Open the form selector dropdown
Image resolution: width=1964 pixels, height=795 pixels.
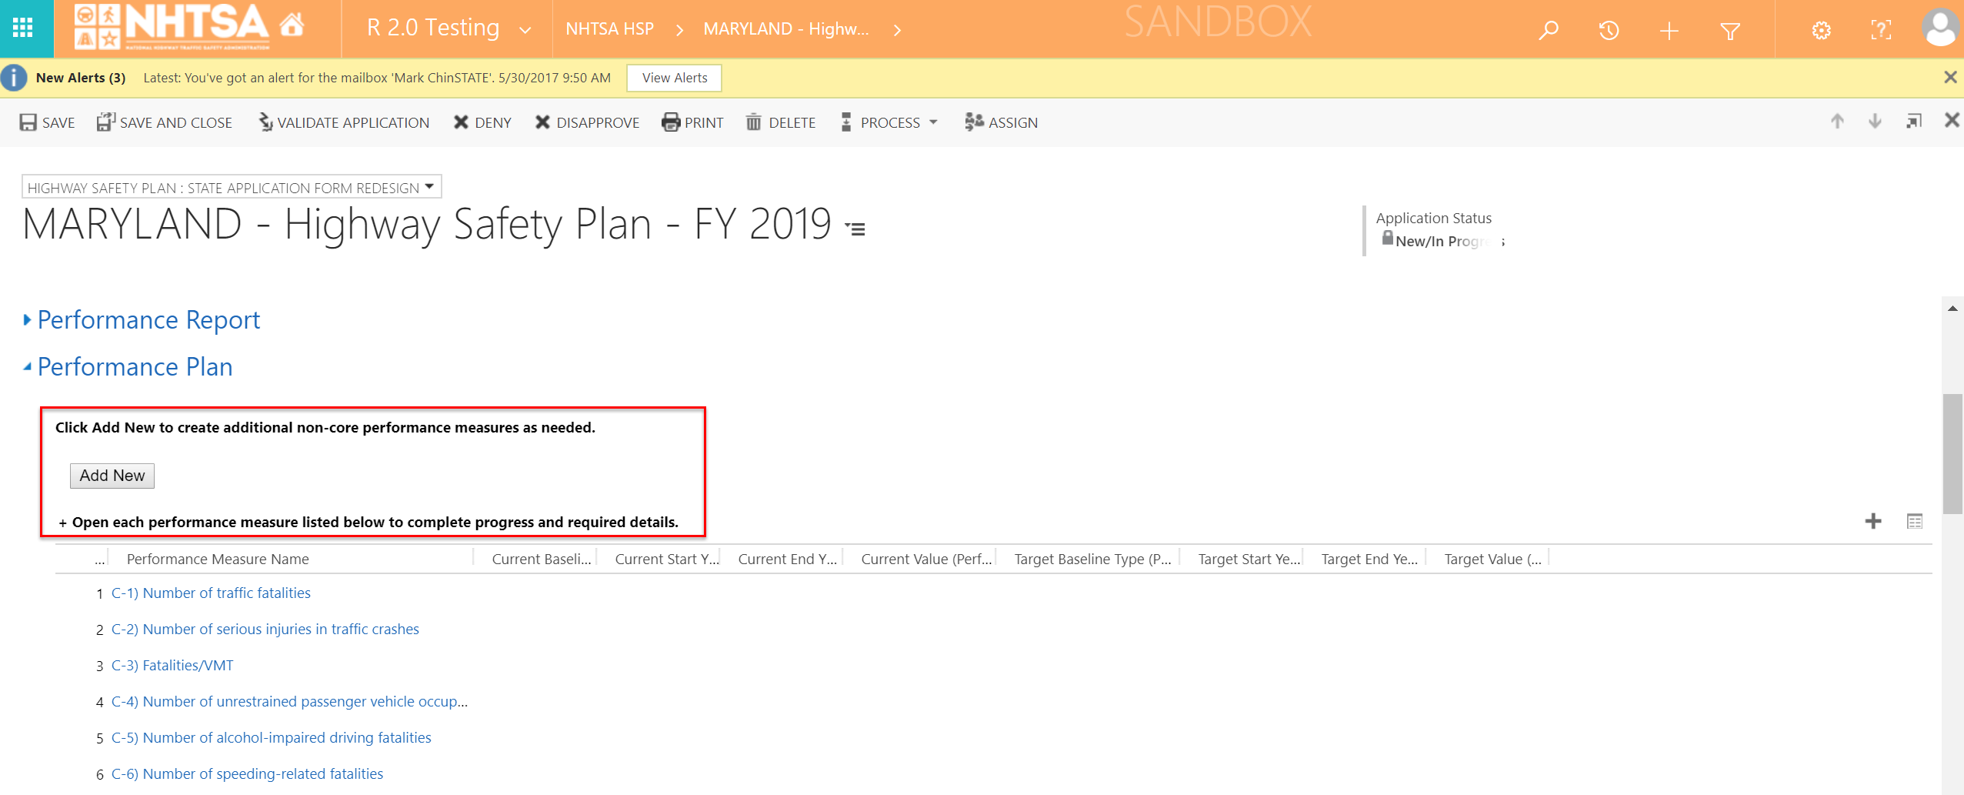click(x=231, y=187)
